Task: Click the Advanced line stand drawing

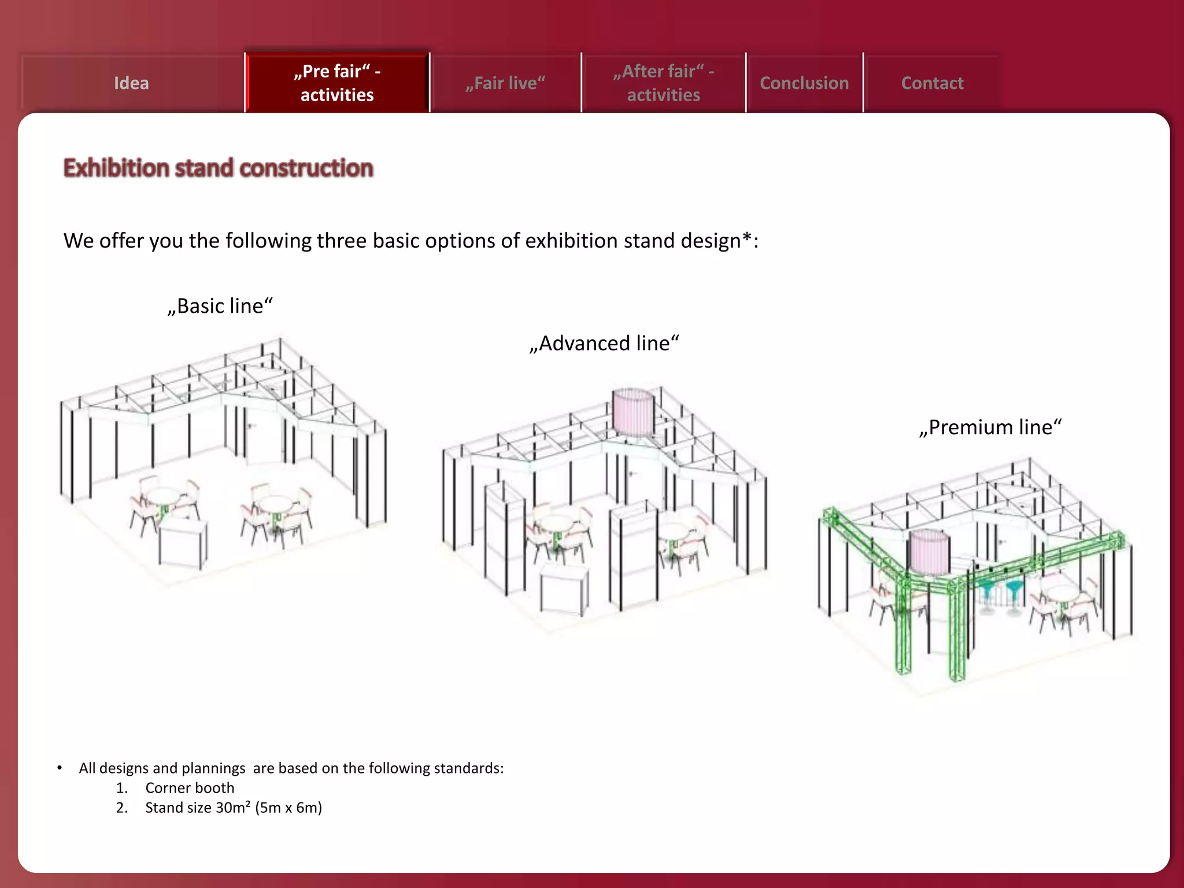Action: [604, 509]
